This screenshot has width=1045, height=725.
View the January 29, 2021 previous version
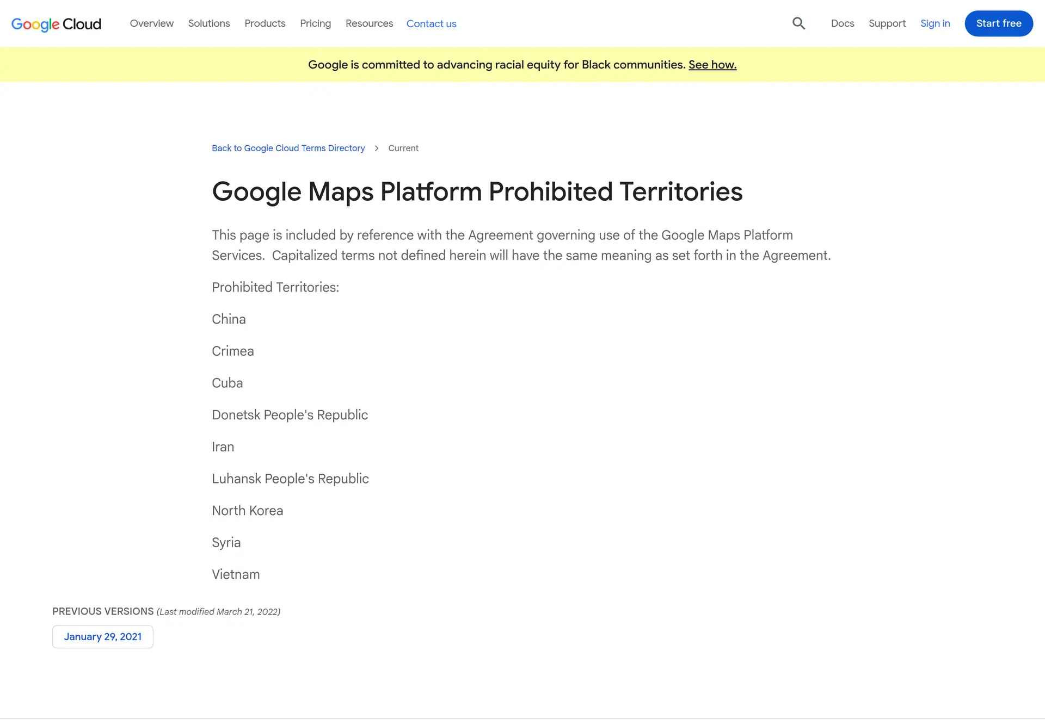103,637
